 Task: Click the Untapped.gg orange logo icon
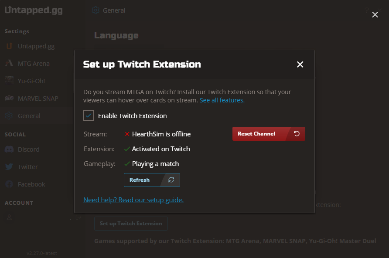coord(9,46)
